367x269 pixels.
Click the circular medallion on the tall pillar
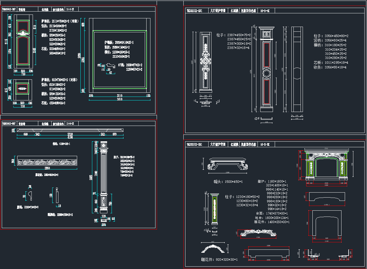point(266,74)
